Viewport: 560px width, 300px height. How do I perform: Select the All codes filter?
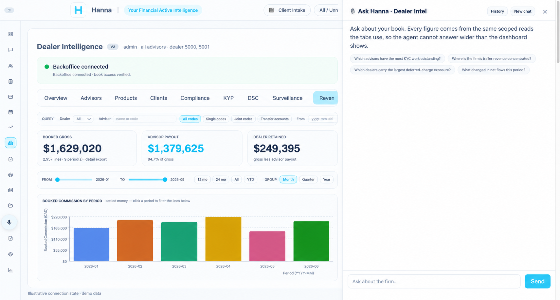pos(190,119)
